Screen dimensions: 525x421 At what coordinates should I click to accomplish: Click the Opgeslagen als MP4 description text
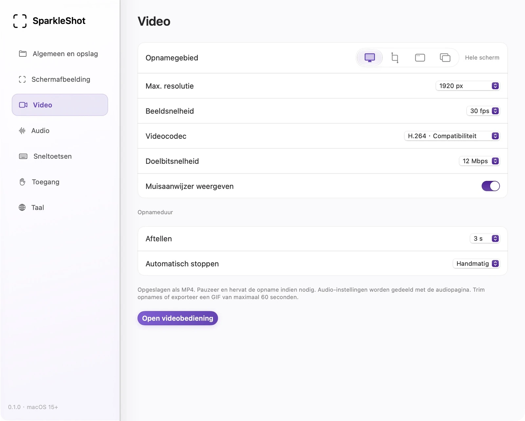[311, 294]
